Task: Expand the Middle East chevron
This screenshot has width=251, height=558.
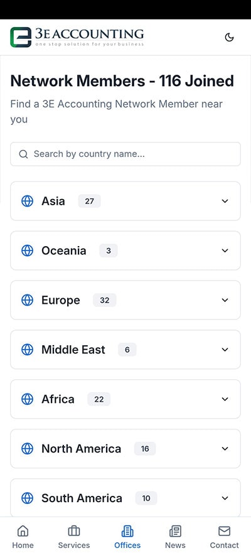Action: coord(225,350)
